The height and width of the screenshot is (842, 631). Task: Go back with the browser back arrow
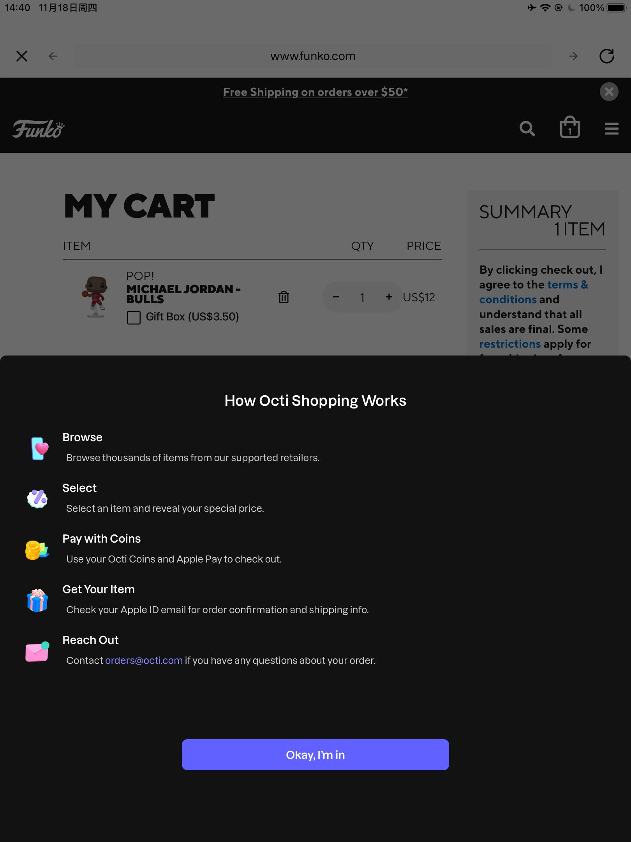coord(53,56)
